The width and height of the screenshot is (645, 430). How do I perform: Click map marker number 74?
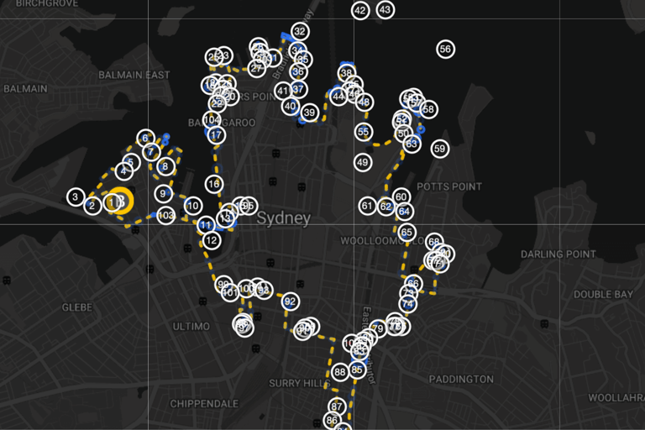tap(407, 304)
